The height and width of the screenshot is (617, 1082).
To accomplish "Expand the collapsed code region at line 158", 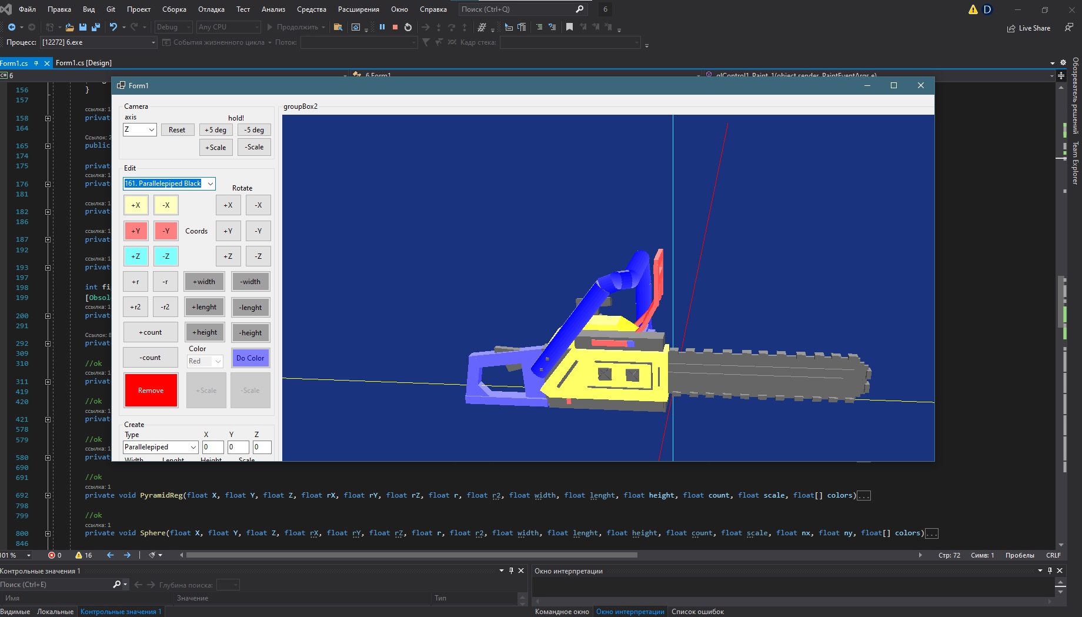I will pyautogui.click(x=48, y=118).
